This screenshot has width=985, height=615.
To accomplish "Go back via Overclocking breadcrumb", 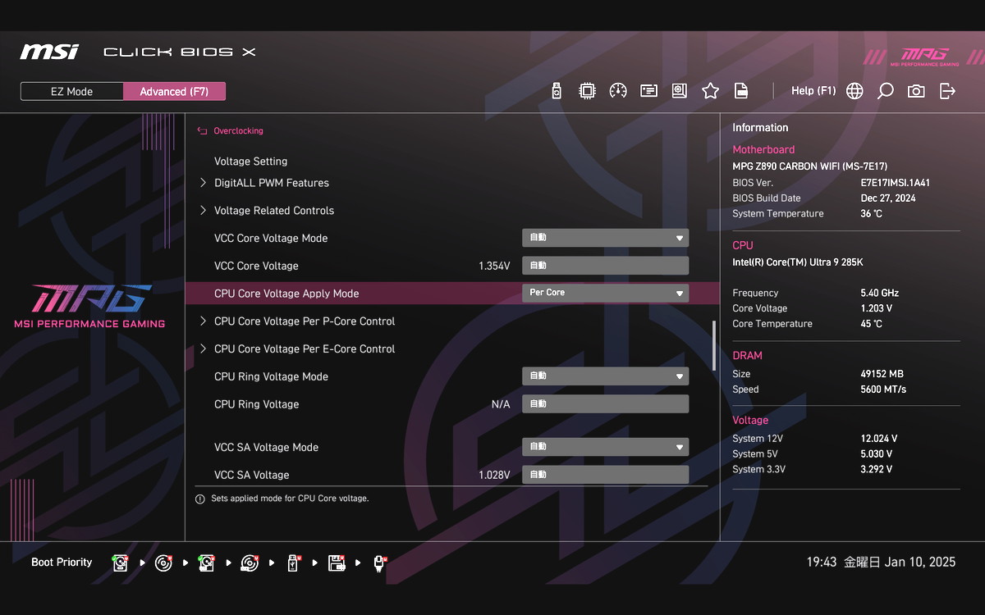I will pyautogui.click(x=238, y=131).
